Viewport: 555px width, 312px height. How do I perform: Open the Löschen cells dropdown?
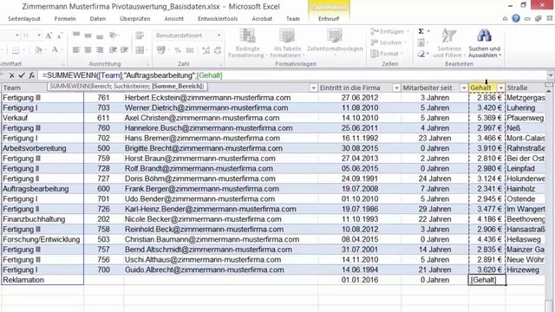388,42
